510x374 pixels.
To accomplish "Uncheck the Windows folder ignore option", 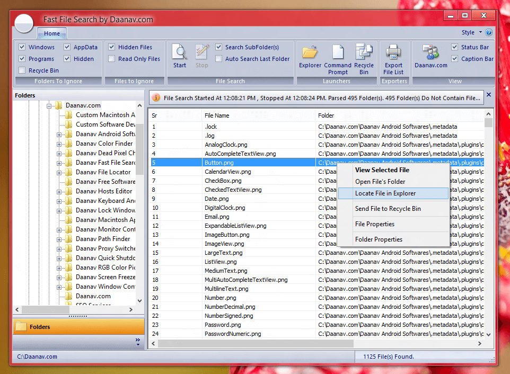I will [x=22, y=47].
